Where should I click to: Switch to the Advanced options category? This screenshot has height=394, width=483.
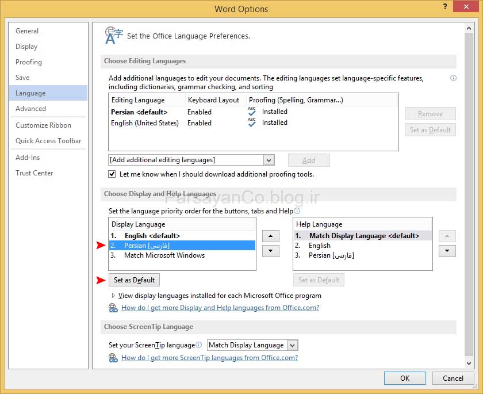31,109
